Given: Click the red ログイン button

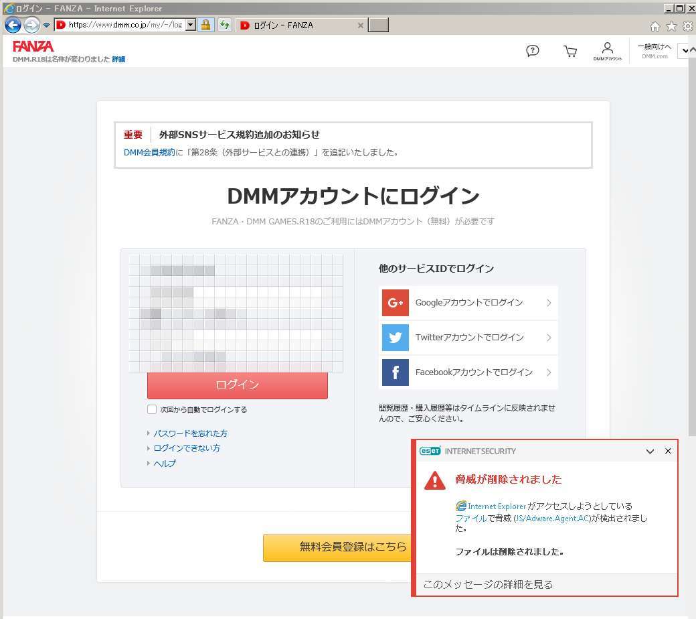Looking at the screenshot, I should pos(238,385).
